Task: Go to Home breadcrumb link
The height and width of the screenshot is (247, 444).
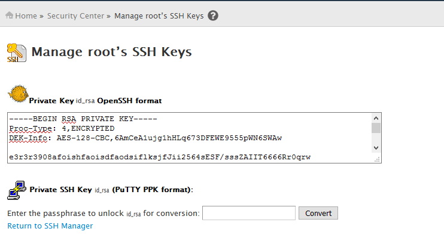Action: click(x=26, y=16)
